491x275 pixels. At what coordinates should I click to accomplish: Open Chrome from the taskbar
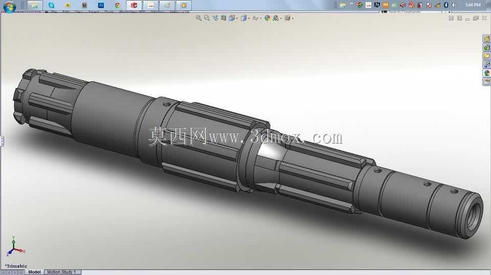click(x=118, y=5)
